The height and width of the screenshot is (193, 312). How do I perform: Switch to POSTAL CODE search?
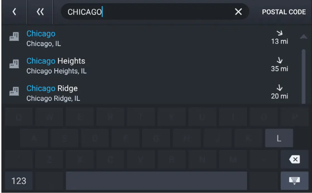click(284, 12)
